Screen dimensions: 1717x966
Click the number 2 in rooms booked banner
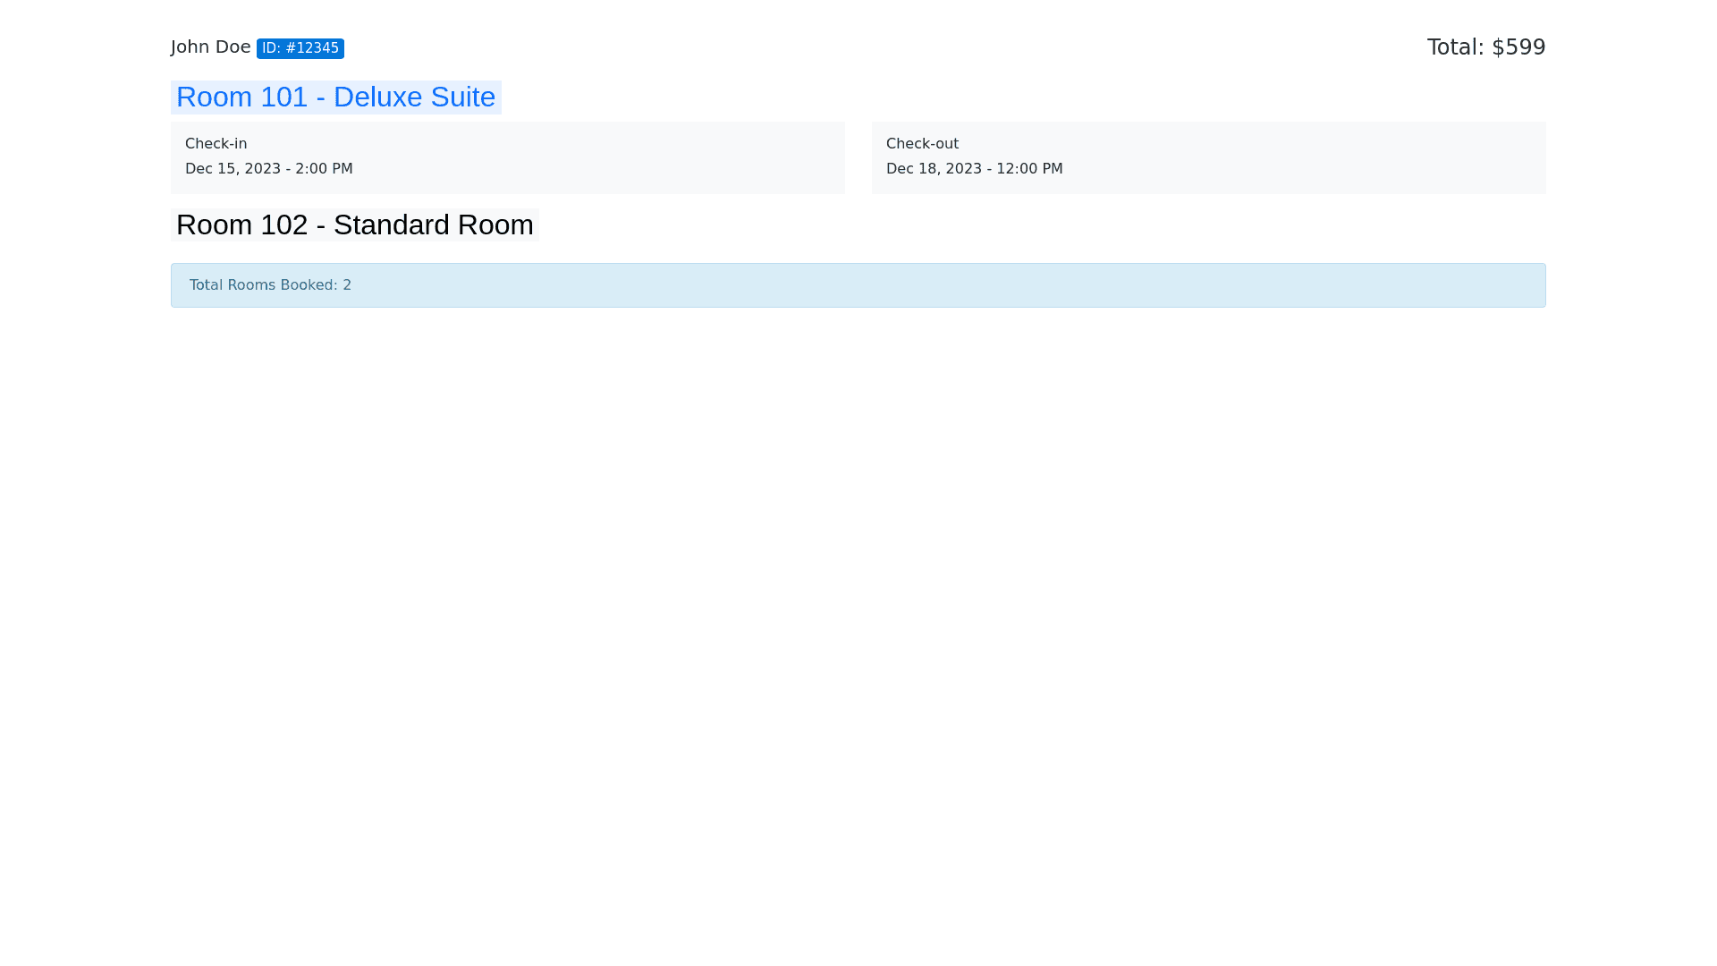(x=347, y=285)
